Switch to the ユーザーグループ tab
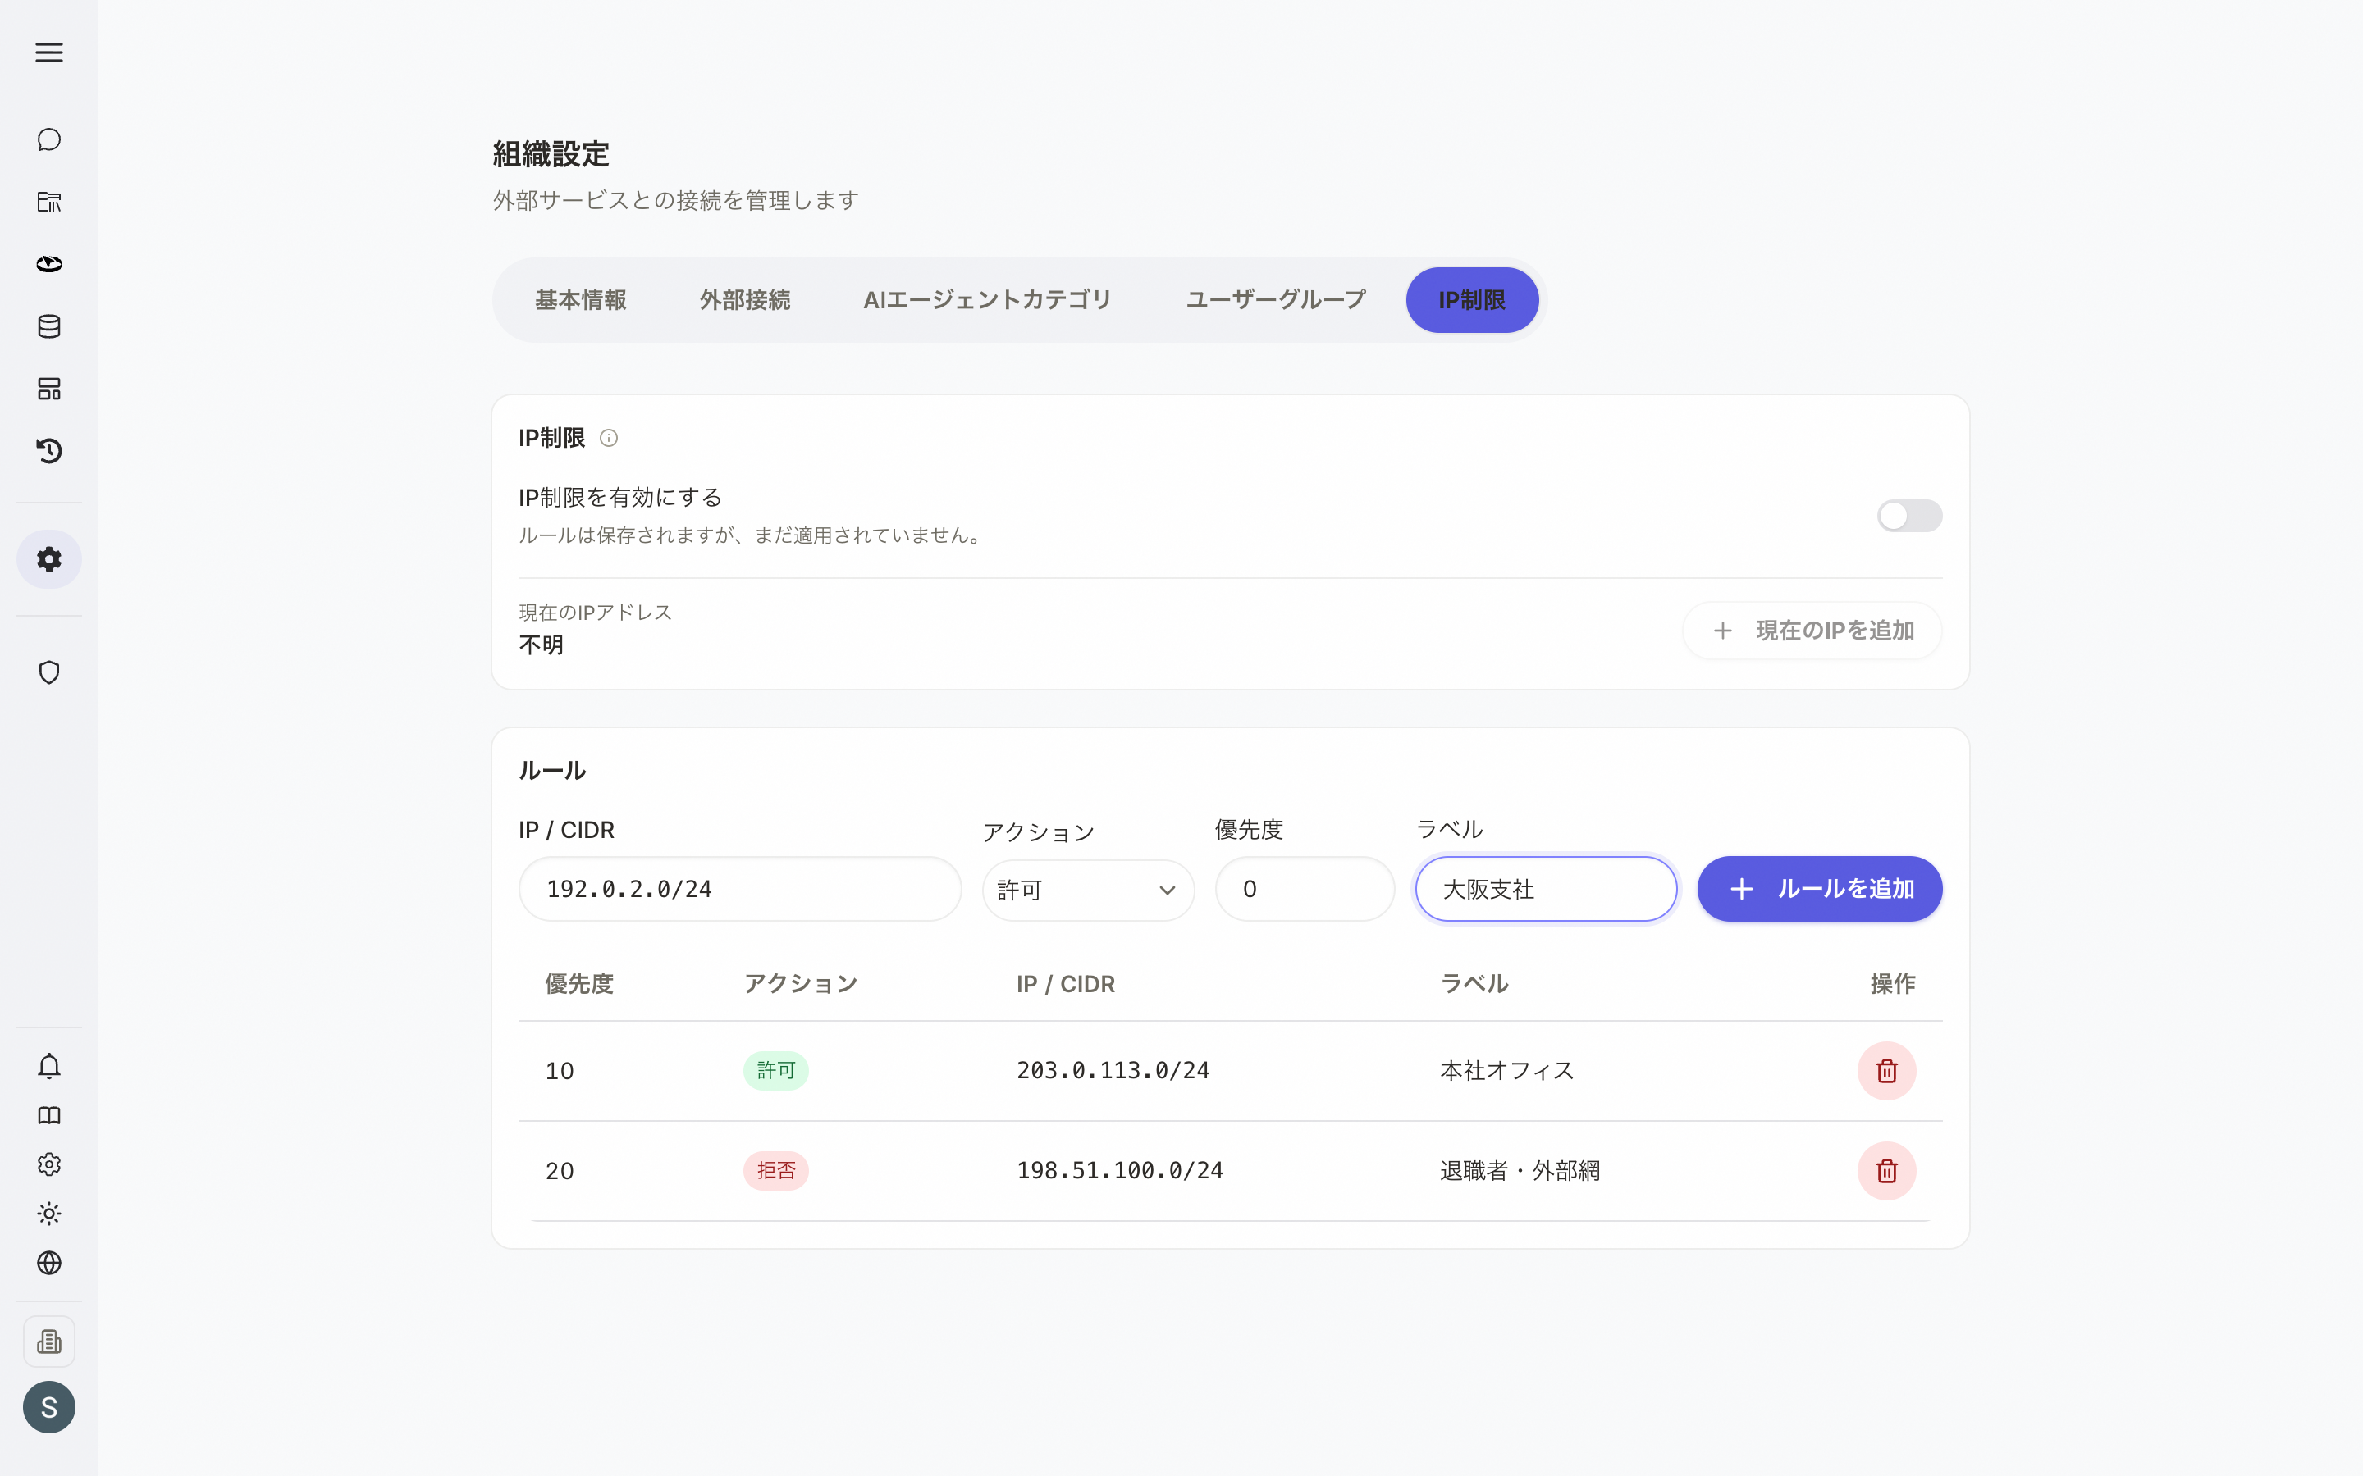The height and width of the screenshot is (1476, 2363). 1275,299
